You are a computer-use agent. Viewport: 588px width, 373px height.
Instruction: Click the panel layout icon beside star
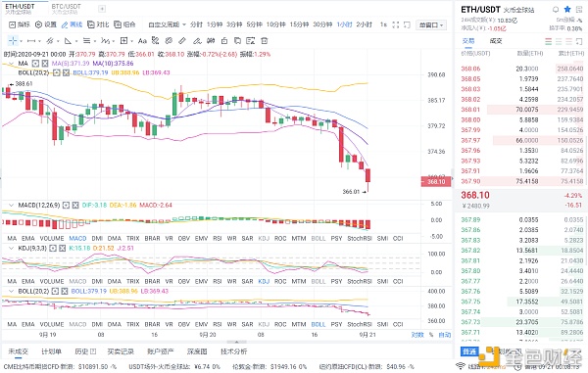(579, 9)
